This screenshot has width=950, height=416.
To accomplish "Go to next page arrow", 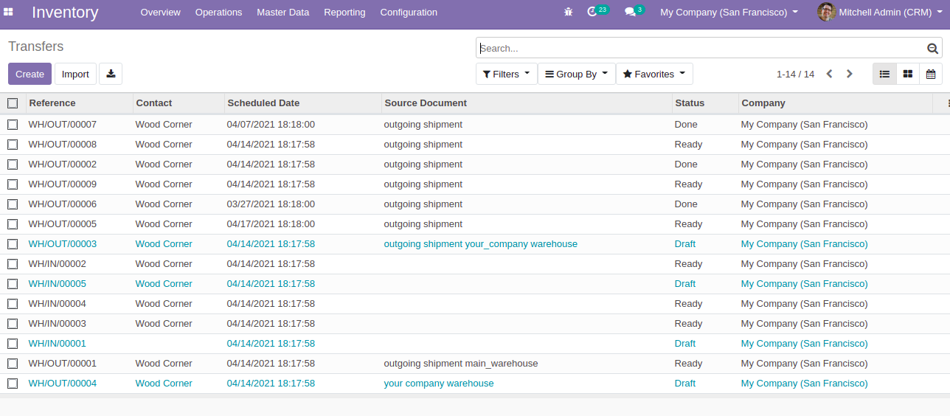I will 850,74.
